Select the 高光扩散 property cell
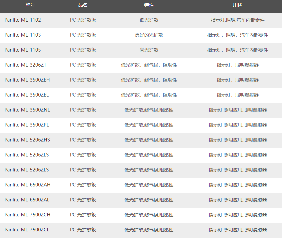 click(x=149, y=50)
